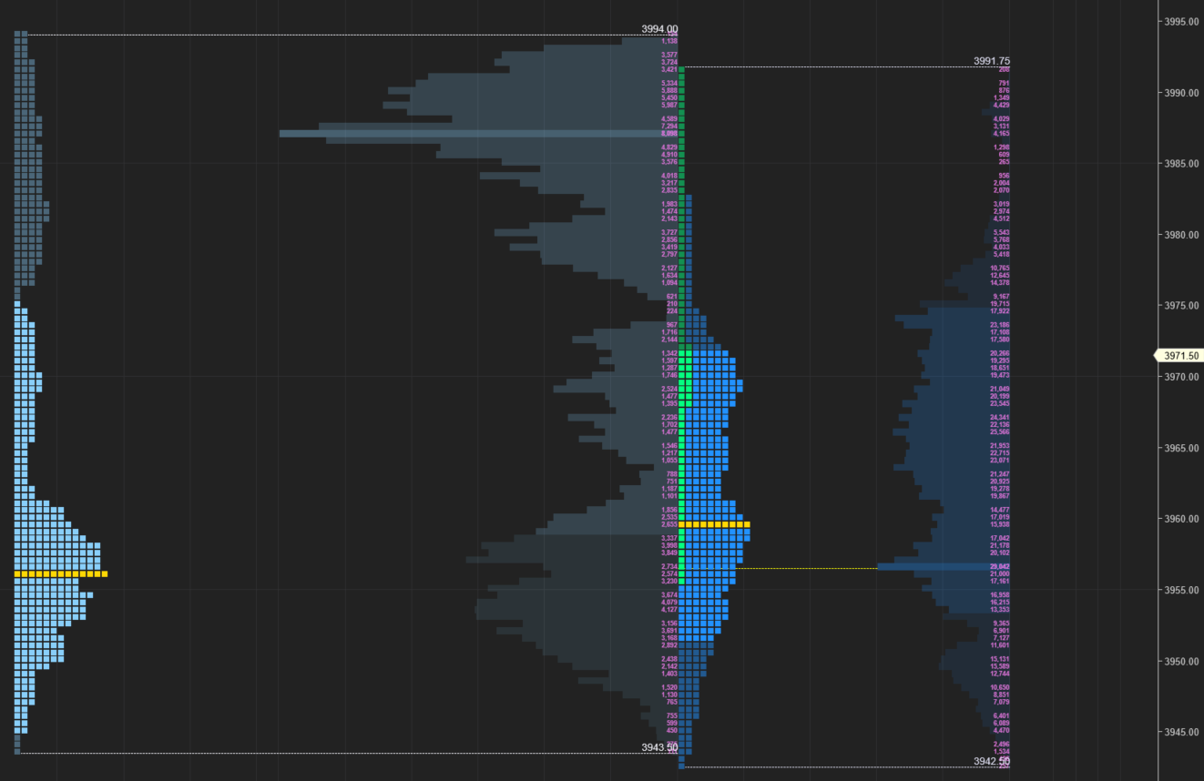Click the 3945.00 price axis label
The image size is (1204, 781).
[x=1183, y=732]
